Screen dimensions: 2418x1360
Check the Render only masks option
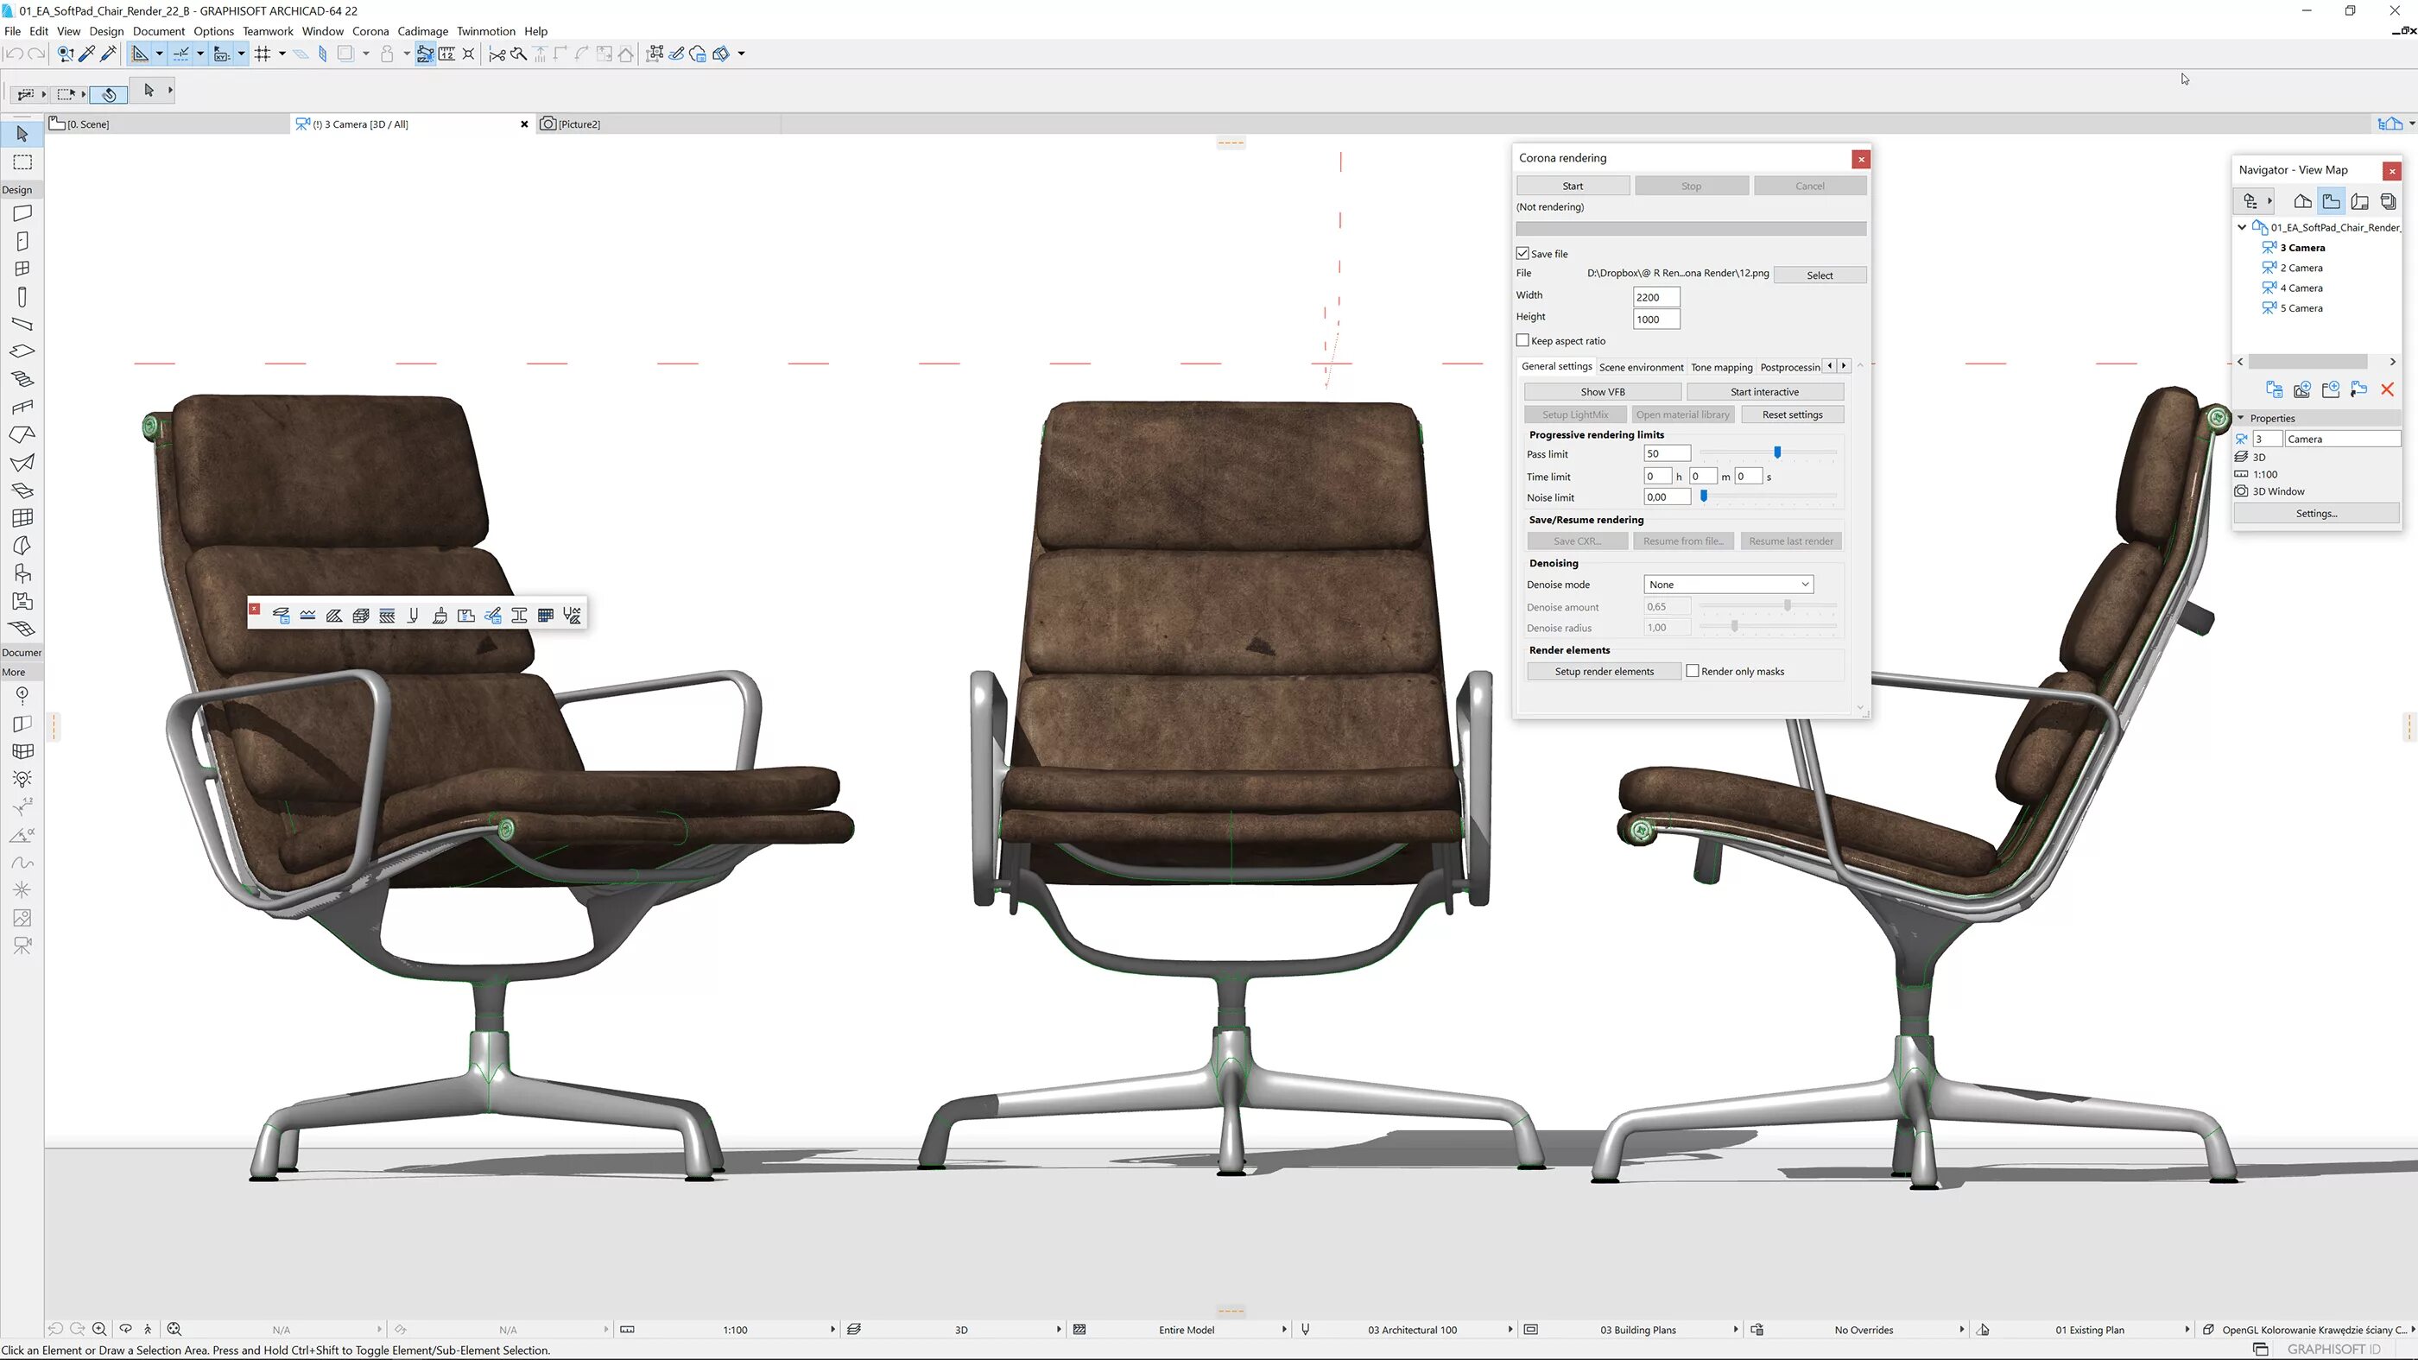(1693, 671)
